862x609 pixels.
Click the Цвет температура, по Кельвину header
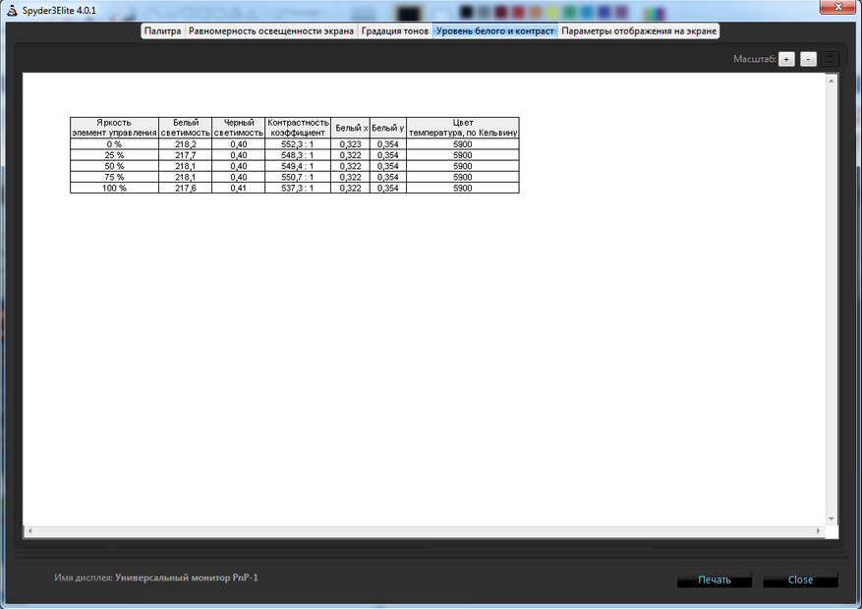[x=463, y=128]
